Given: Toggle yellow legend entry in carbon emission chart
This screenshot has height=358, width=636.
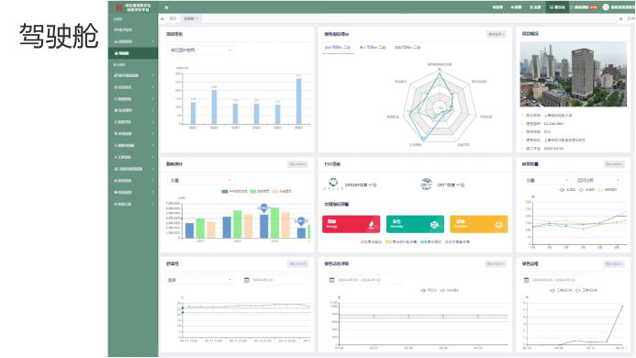Looking at the screenshot, I should click(x=608, y=189).
